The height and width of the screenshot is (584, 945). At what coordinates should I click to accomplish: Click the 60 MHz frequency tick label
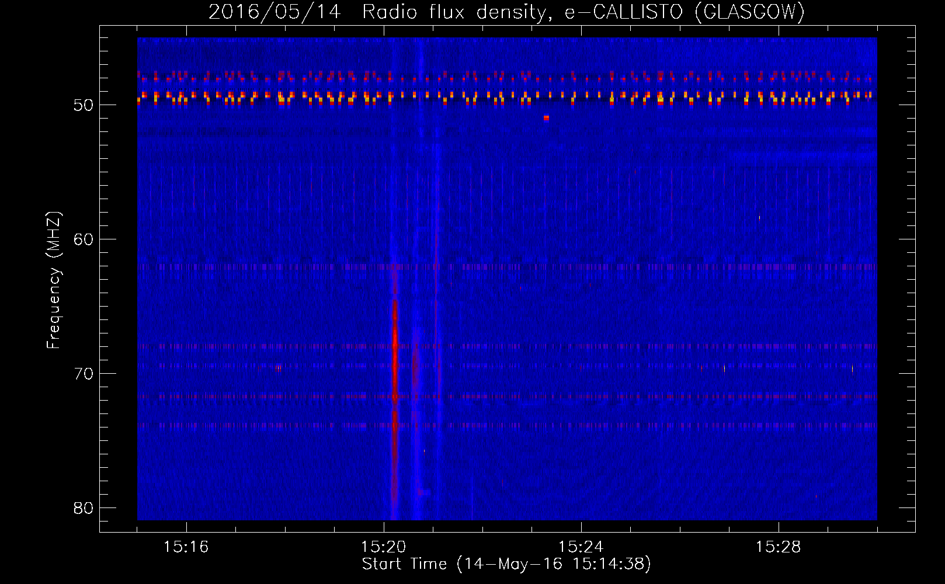click(x=84, y=239)
